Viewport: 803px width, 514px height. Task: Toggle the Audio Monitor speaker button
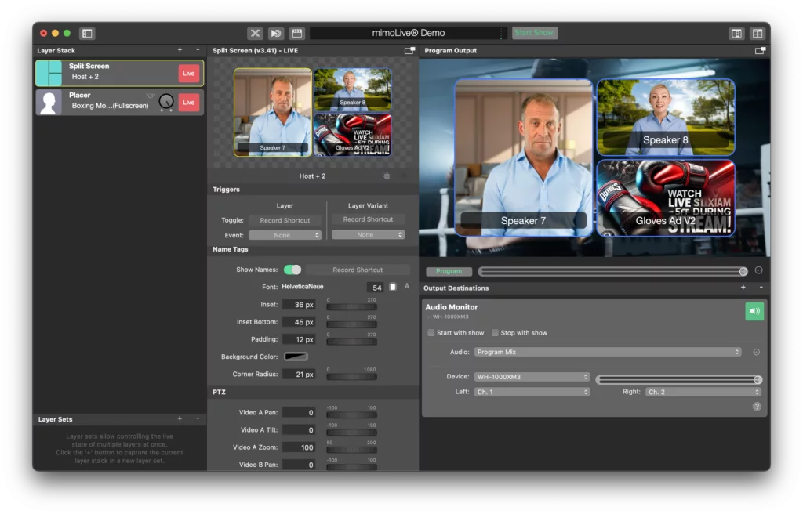[754, 311]
